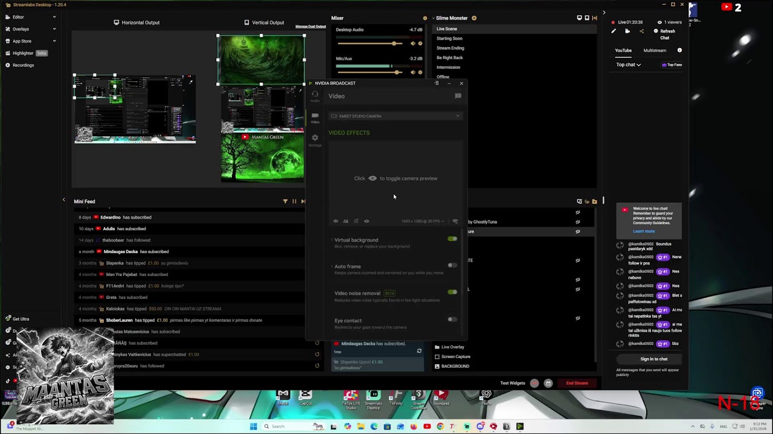Select Stream Ending scene
Image resolution: width=773 pixels, height=434 pixels.
coord(451,48)
